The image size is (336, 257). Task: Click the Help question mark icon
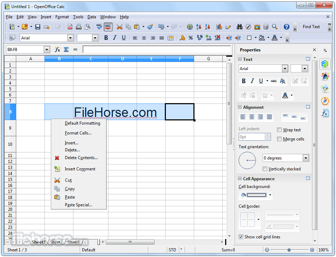click(x=287, y=27)
